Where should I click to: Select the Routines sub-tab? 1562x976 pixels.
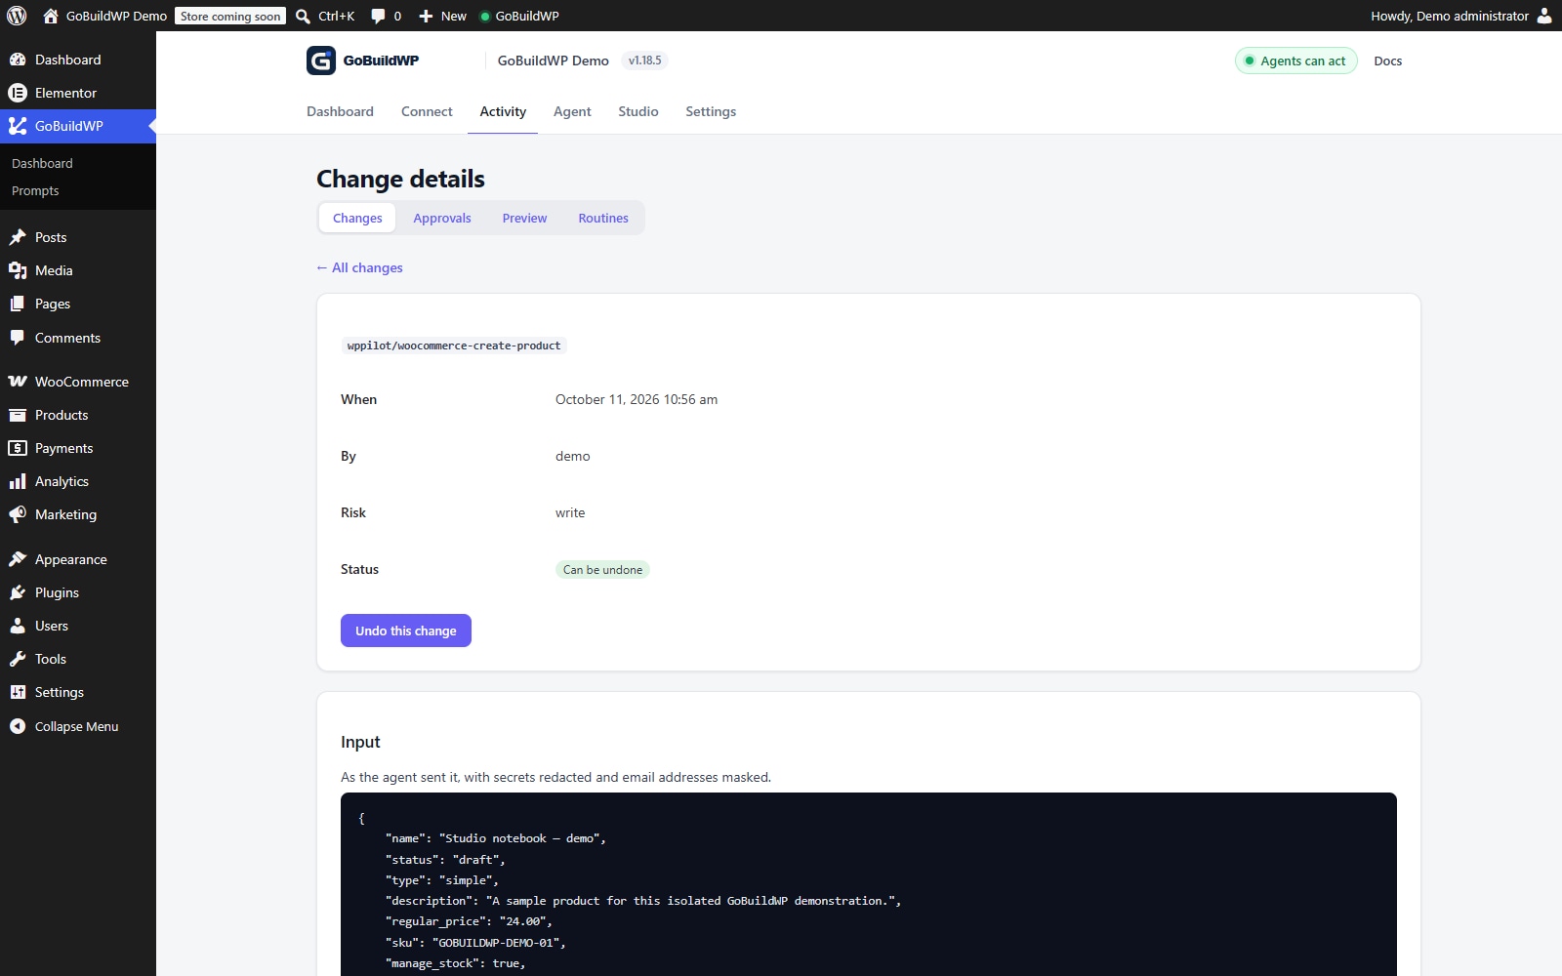click(x=603, y=218)
